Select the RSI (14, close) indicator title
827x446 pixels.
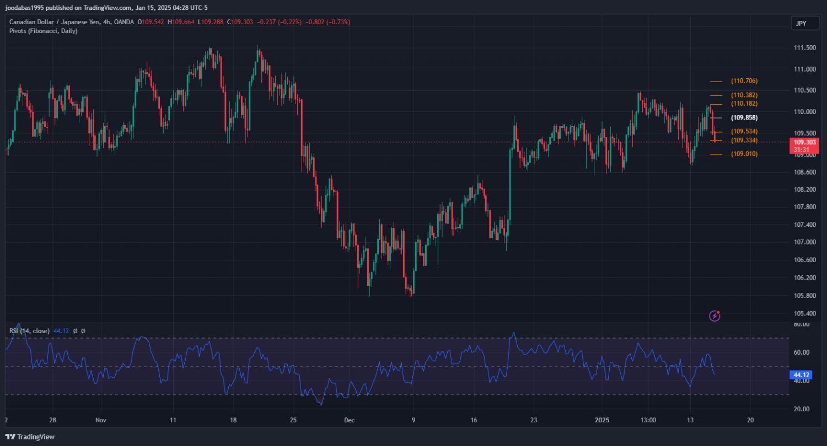29,331
